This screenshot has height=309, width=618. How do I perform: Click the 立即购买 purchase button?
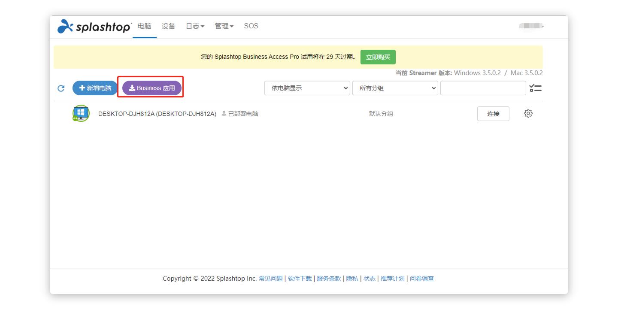tap(378, 57)
